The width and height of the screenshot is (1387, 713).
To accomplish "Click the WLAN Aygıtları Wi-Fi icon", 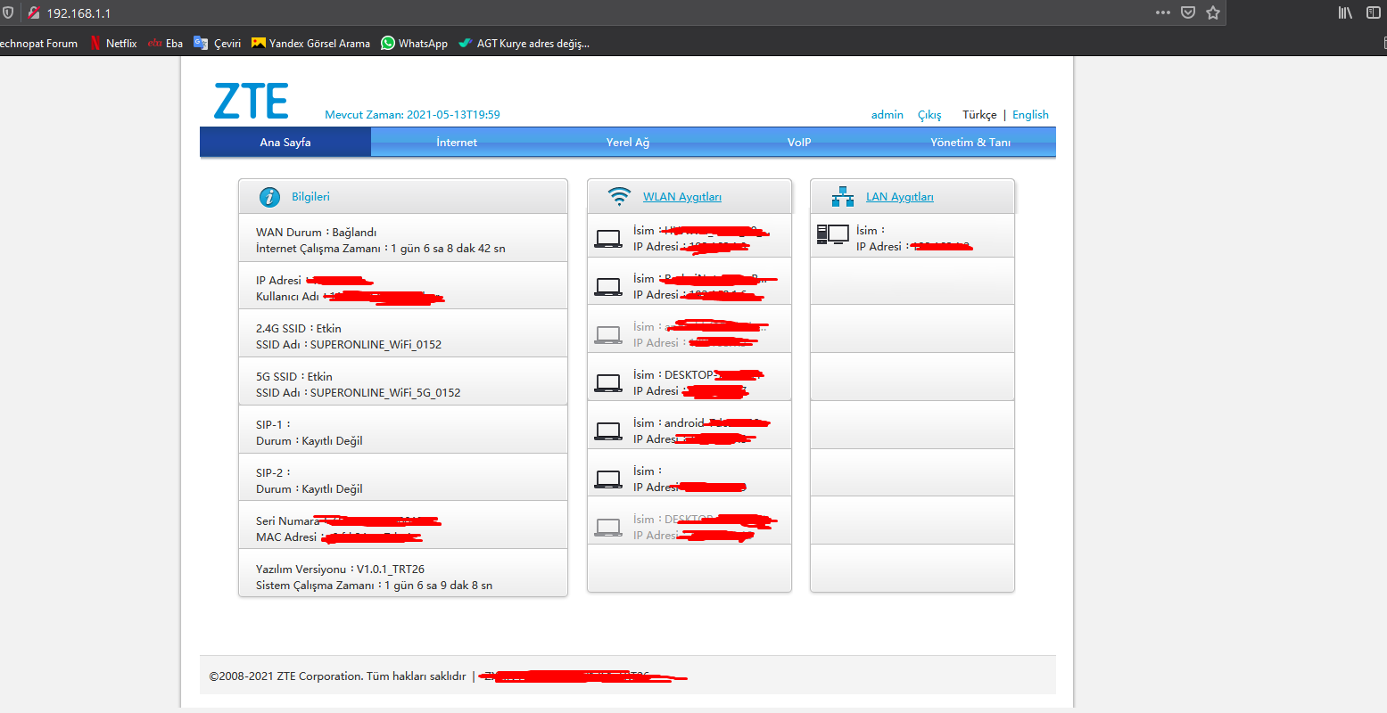I will pyautogui.click(x=619, y=196).
